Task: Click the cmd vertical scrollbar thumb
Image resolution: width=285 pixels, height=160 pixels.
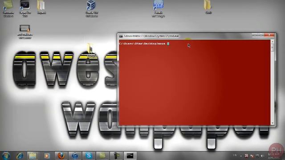Action: pos(273,48)
